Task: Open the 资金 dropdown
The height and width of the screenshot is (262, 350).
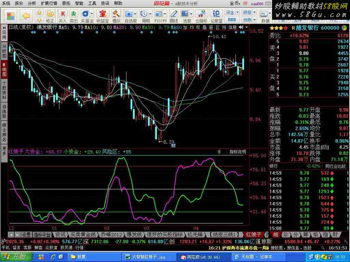Action: 231,12
